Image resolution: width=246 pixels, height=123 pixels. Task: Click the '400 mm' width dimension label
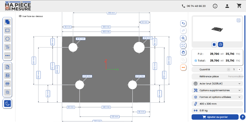106,32
